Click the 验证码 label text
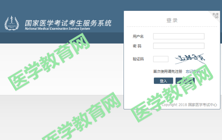222x140 pixels. coord(138,59)
